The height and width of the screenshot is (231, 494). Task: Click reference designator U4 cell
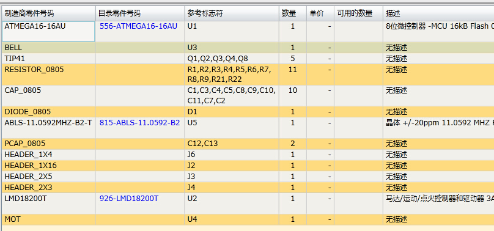(232, 219)
